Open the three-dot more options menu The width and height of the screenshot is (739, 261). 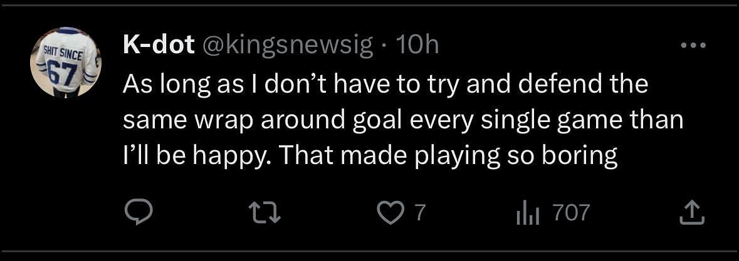tap(693, 45)
